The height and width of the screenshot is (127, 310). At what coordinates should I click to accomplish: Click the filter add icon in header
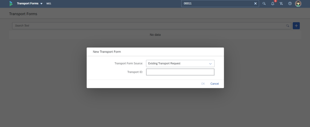point(281,4)
